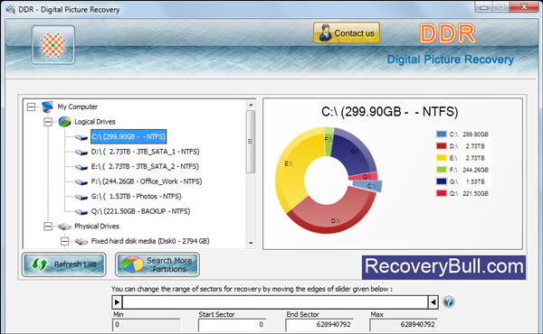Click the DDR checkered logo icon
The width and height of the screenshot is (543, 334).
(53, 45)
